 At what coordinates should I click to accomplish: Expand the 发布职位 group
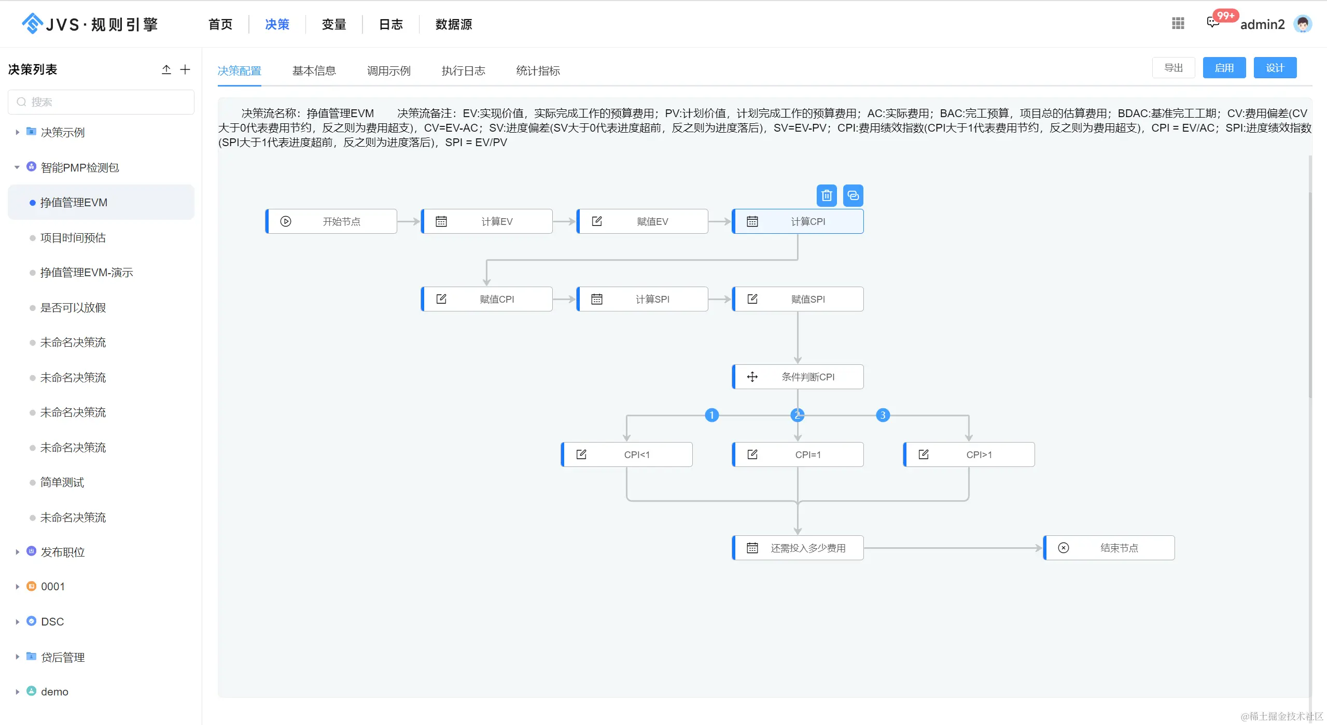17,552
